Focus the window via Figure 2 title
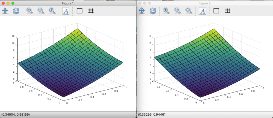 coord(204,3)
